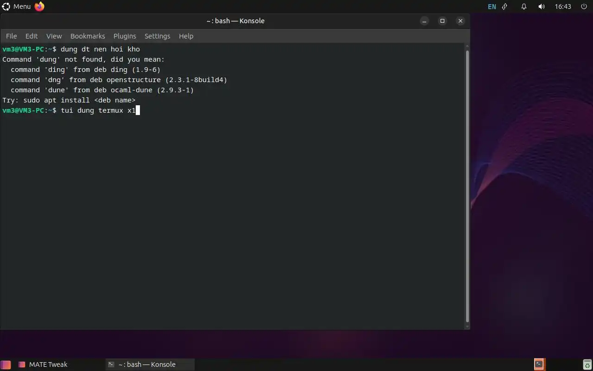Open the File menu in Konsole

(11, 36)
